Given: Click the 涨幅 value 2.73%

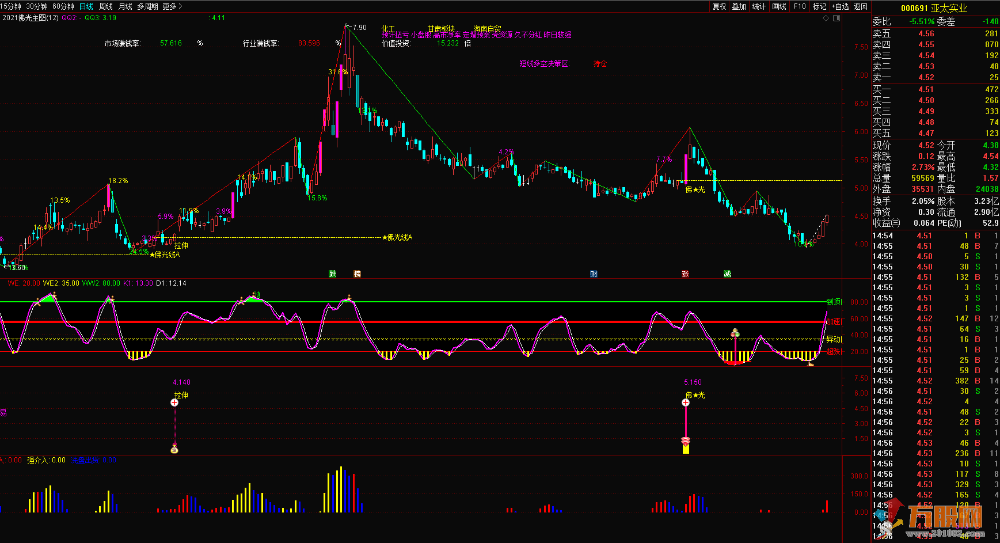Looking at the screenshot, I should [x=923, y=167].
